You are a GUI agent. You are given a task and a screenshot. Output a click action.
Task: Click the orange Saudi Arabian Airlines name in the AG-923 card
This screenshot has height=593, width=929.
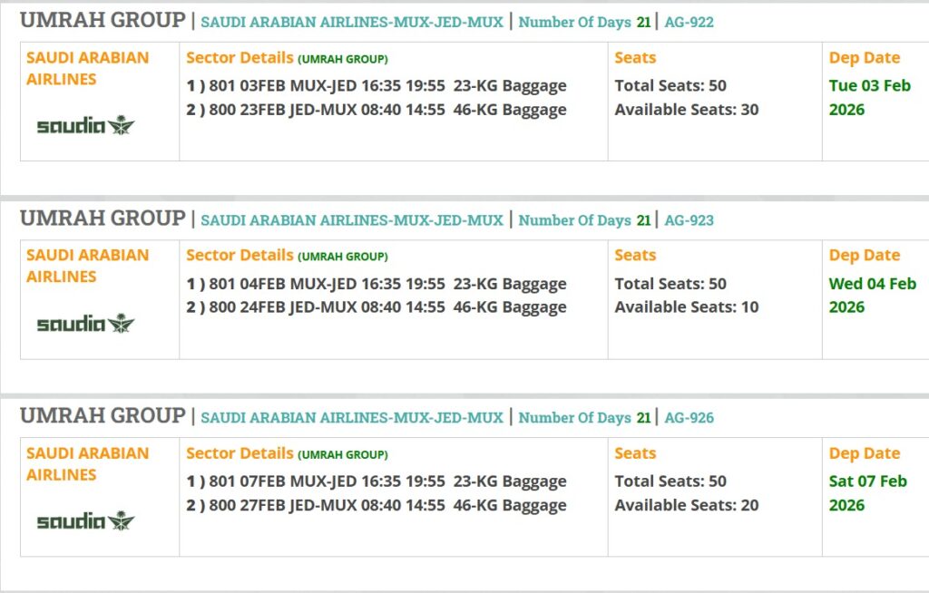pos(87,266)
